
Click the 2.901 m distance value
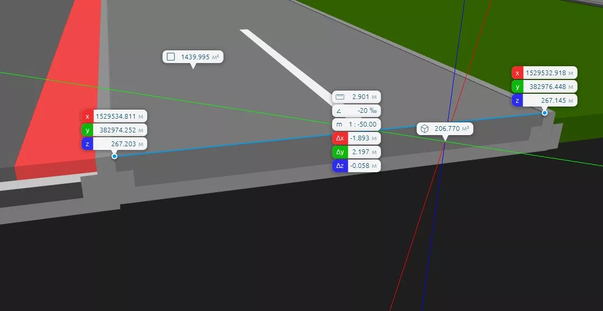click(360, 97)
